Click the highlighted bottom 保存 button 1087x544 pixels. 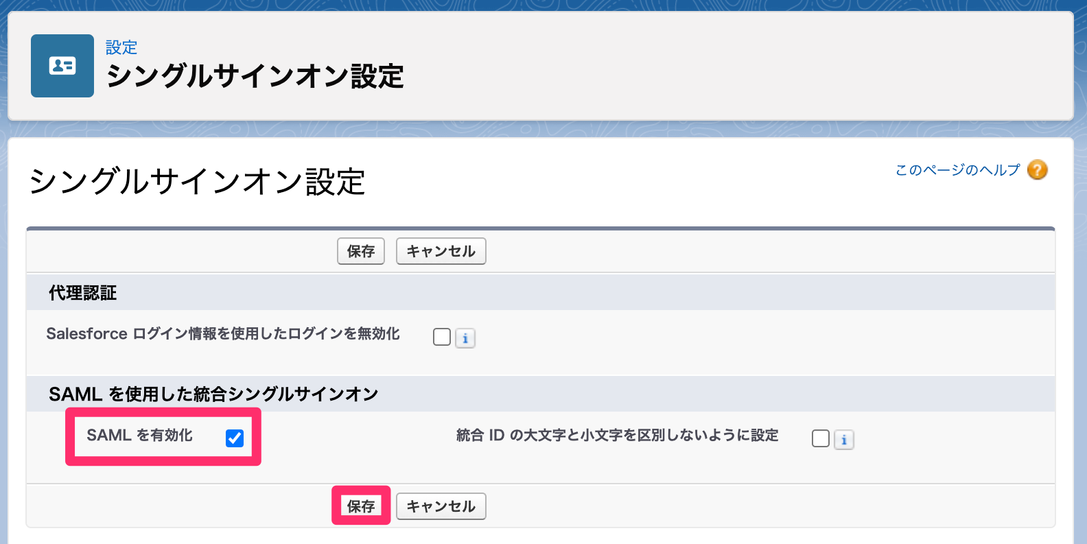pyautogui.click(x=361, y=506)
